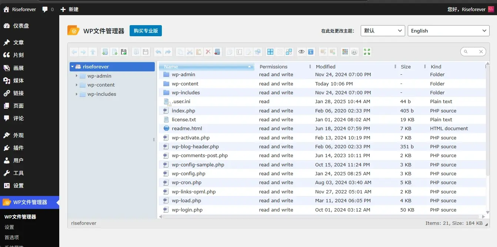497x247 pixels.
Task: Expand the wp-content tree folder arrow
Action: coord(77,85)
